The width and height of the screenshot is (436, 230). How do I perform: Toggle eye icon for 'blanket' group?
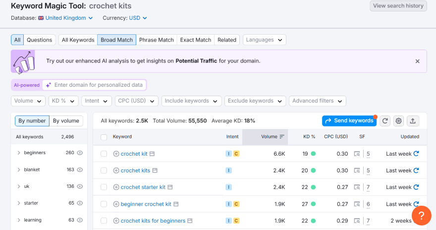coord(80,170)
